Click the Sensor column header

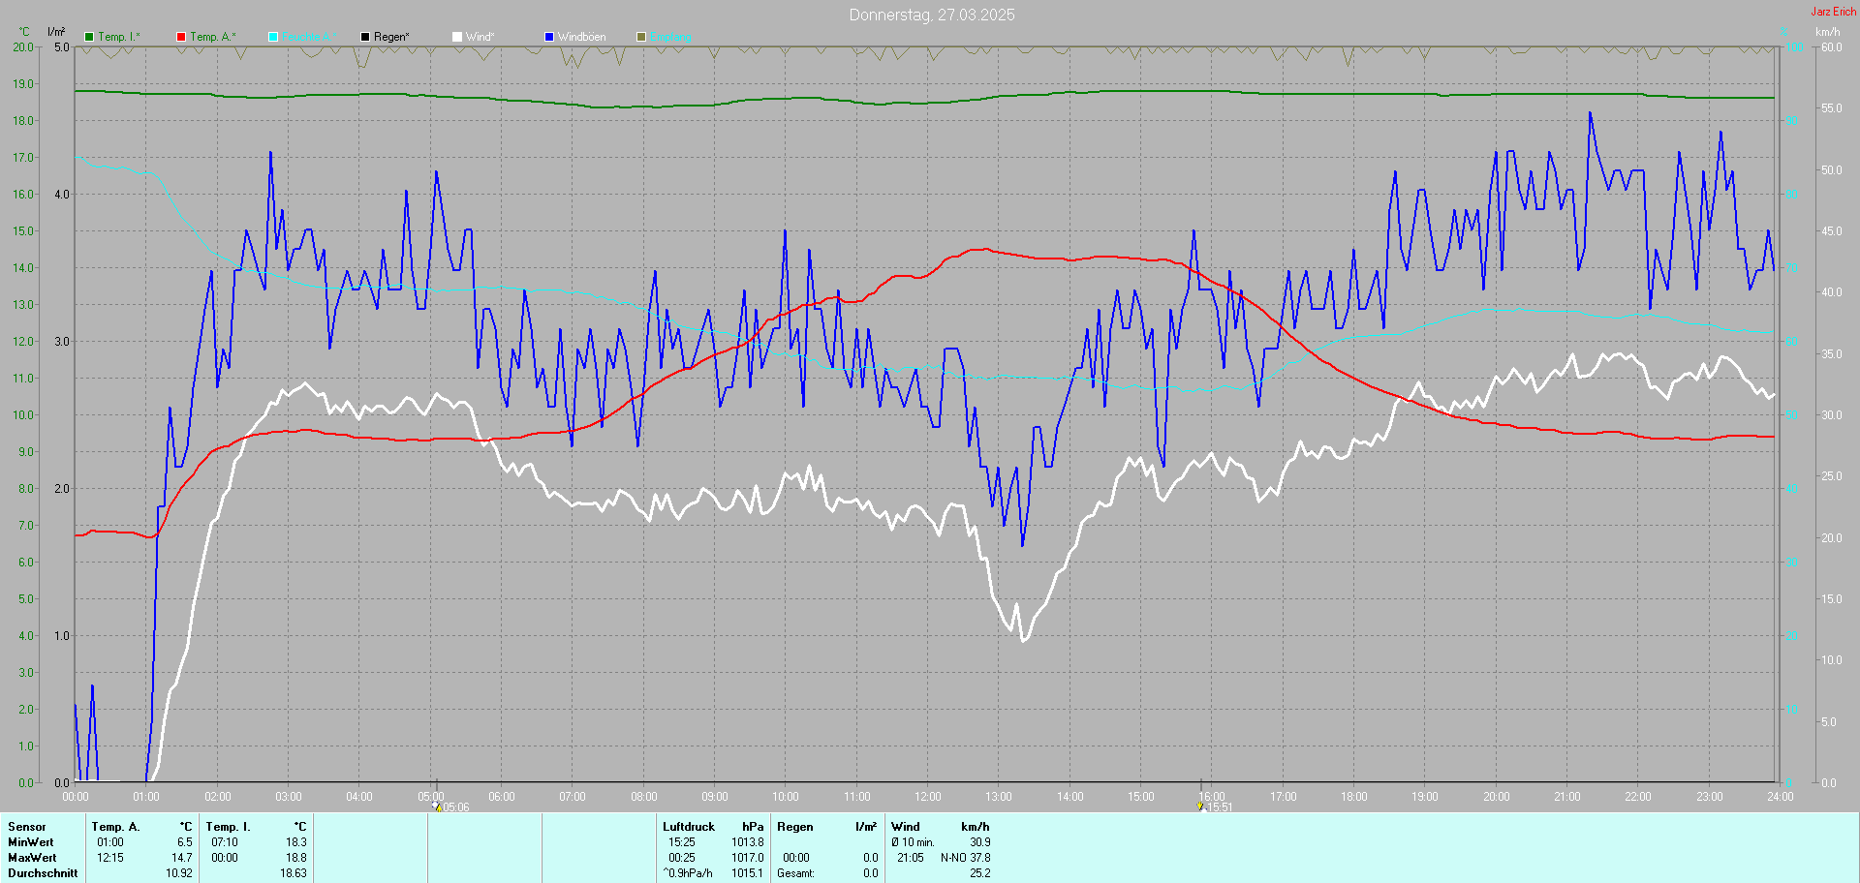(x=27, y=827)
